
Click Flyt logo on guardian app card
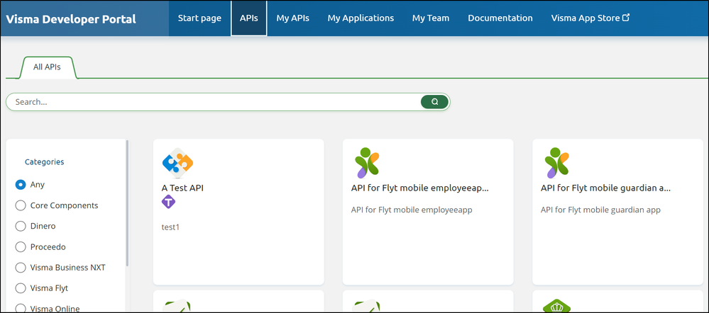pos(556,163)
